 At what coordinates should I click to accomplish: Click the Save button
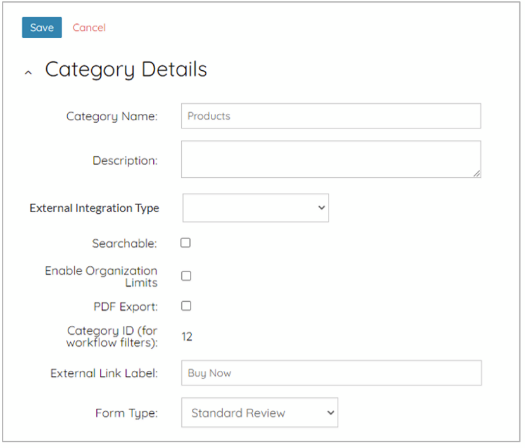pos(42,28)
